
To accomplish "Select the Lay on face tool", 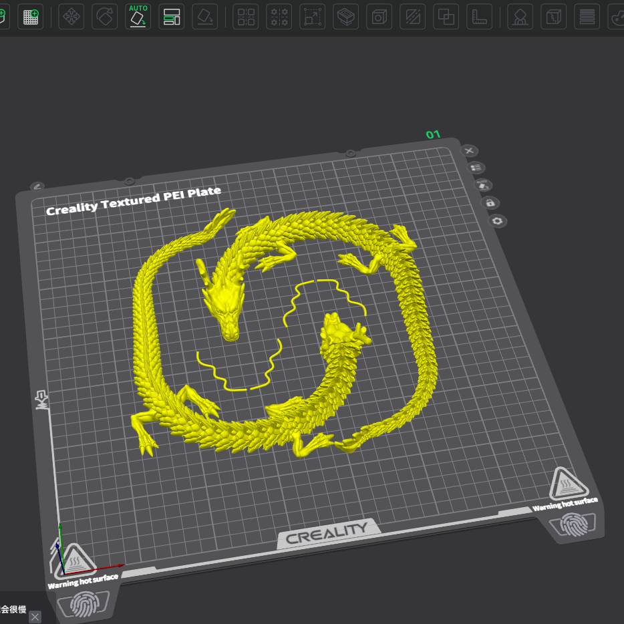I will point(205,17).
